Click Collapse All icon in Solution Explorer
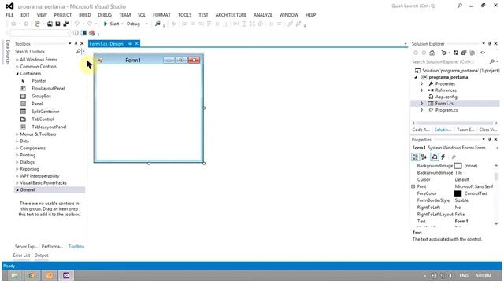Screen dimensions: 504x283 (x=464, y=53)
